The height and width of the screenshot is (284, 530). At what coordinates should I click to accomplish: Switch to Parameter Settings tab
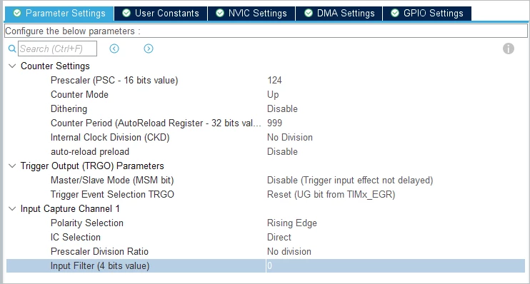click(x=59, y=13)
